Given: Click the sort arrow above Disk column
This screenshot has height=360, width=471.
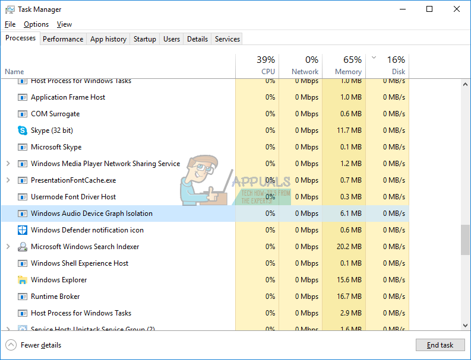Looking at the screenshot, I should tap(374, 58).
